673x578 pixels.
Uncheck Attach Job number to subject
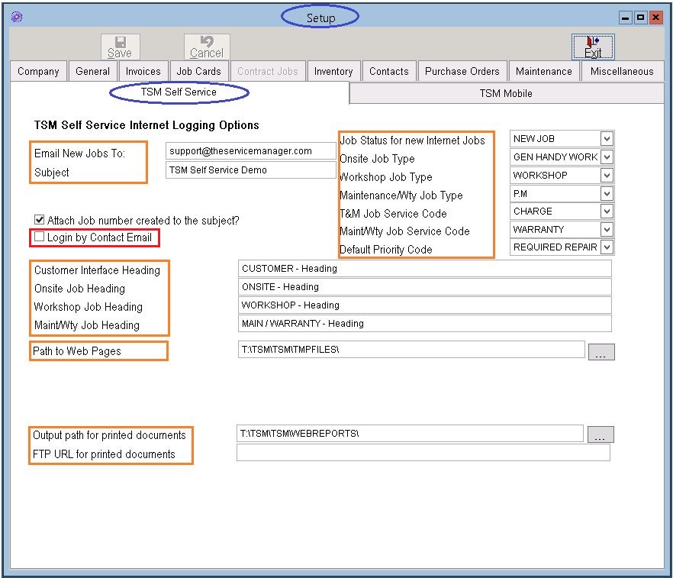pos(40,221)
